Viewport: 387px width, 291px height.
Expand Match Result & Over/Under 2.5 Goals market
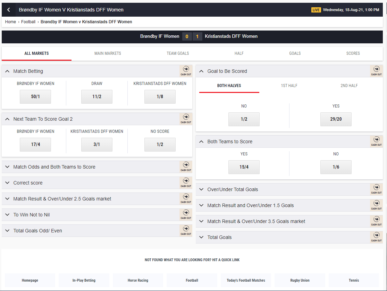pos(7,199)
